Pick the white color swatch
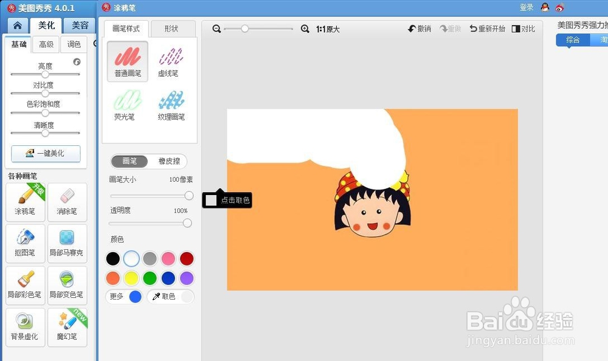 click(x=131, y=259)
